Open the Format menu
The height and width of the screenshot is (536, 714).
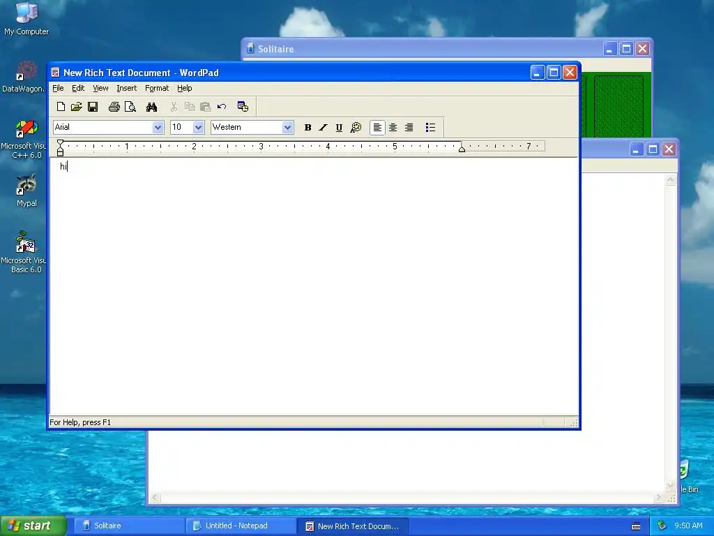[x=157, y=88]
